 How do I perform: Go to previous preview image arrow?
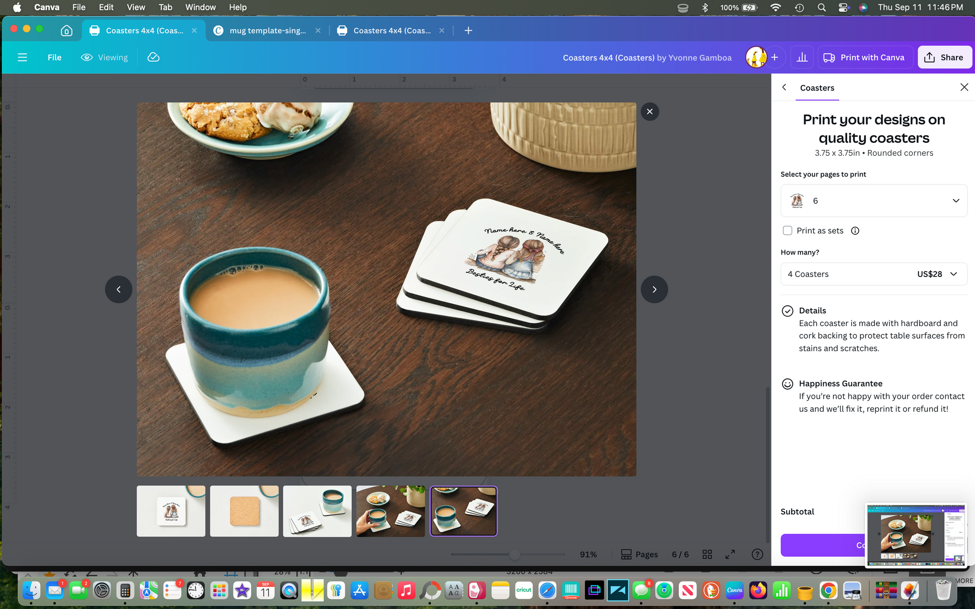click(119, 289)
